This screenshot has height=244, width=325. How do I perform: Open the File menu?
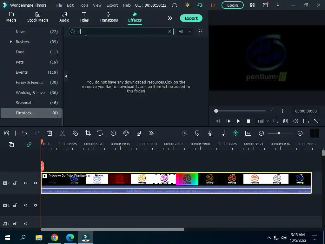[x=59, y=5]
